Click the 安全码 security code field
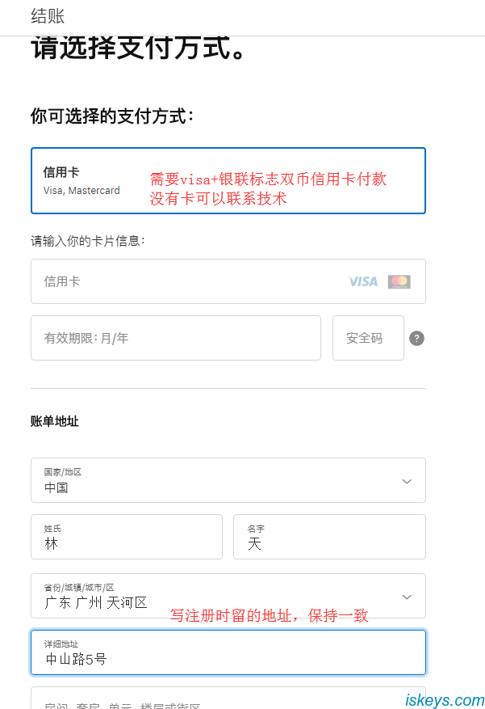 [368, 337]
